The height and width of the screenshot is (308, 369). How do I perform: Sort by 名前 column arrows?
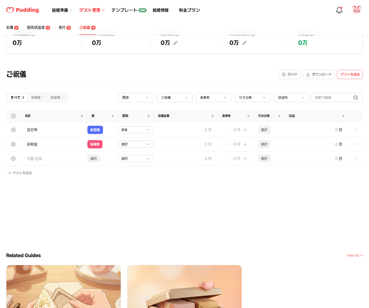[x=82, y=116]
